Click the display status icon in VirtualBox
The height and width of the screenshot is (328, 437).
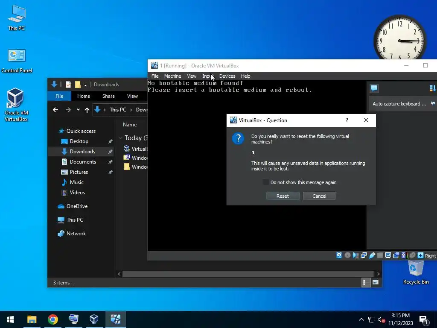click(x=388, y=255)
